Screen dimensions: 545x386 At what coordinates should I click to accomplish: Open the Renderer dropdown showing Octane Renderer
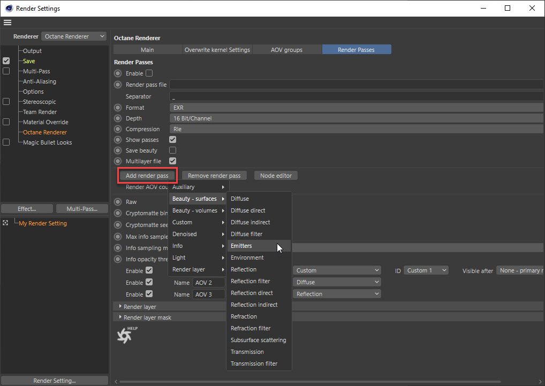coord(74,36)
